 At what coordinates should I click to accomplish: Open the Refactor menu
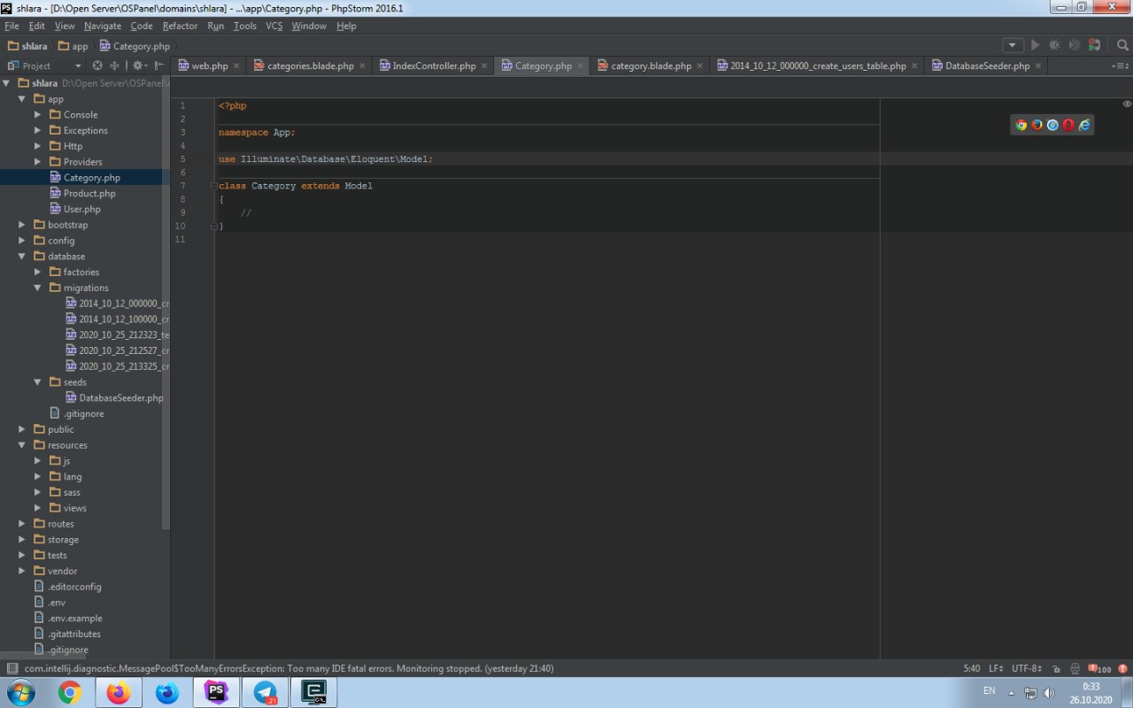[180, 26]
